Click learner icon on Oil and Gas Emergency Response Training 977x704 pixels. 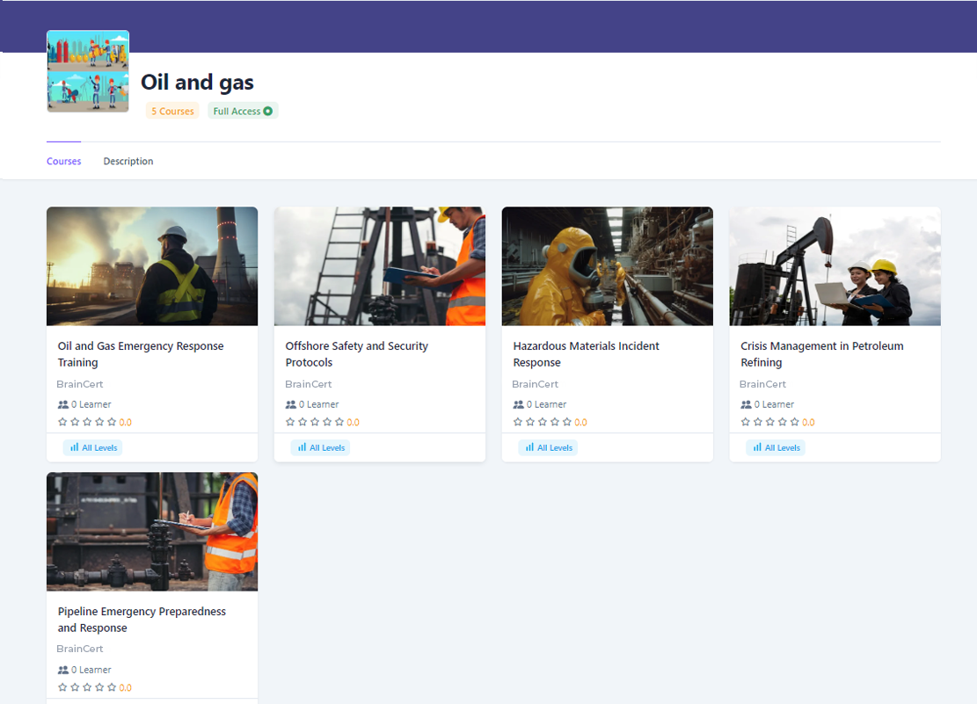[x=62, y=405]
